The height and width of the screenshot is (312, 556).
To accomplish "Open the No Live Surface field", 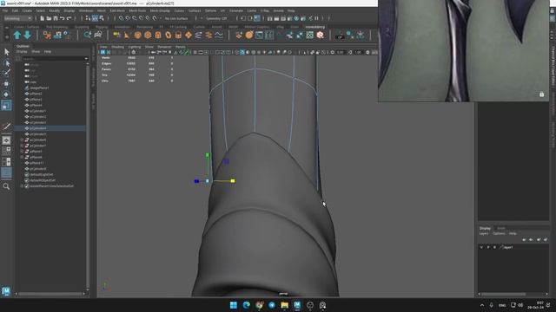I will (x=176, y=18).
